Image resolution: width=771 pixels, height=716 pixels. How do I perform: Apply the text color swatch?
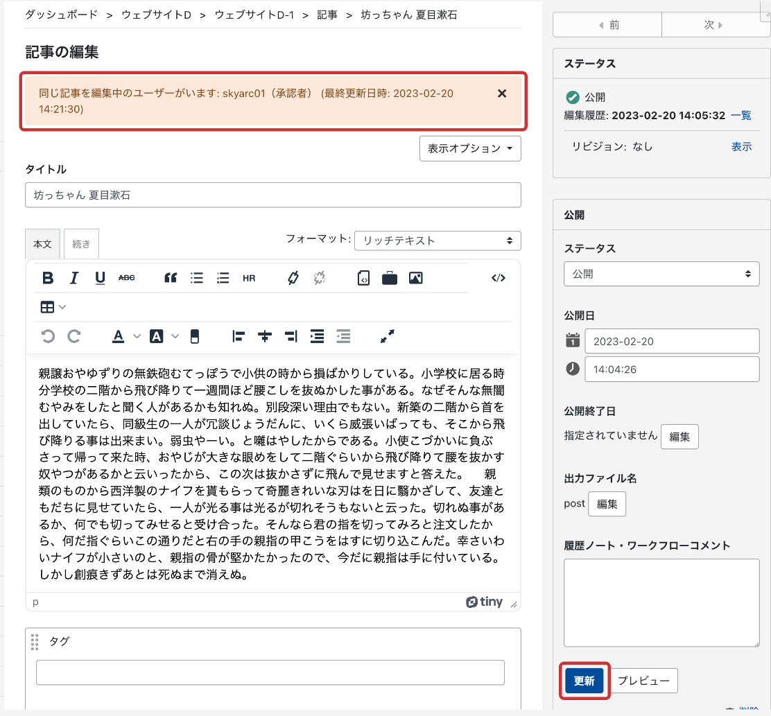(x=119, y=336)
